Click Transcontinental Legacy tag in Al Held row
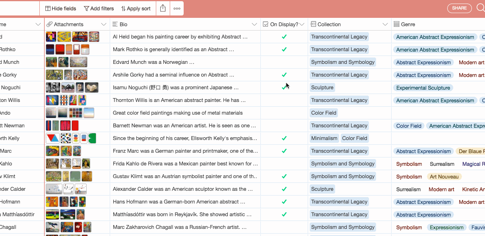This screenshot has width=485, height=236. coord(339,37)
